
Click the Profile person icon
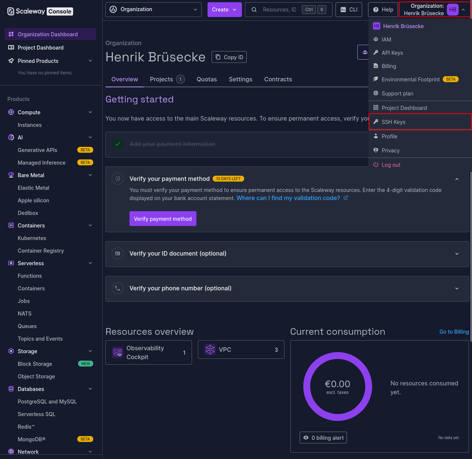tap(376, 136)
